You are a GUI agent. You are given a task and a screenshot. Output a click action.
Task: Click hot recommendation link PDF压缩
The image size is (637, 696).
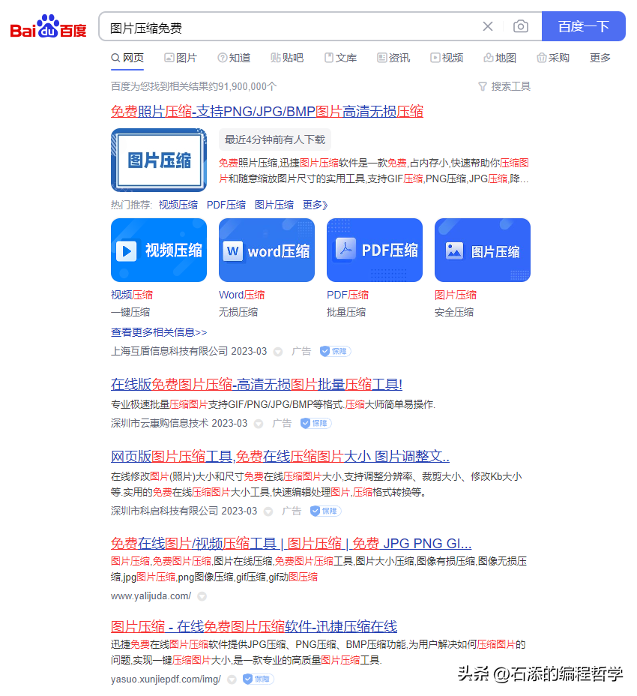[226, 205]
